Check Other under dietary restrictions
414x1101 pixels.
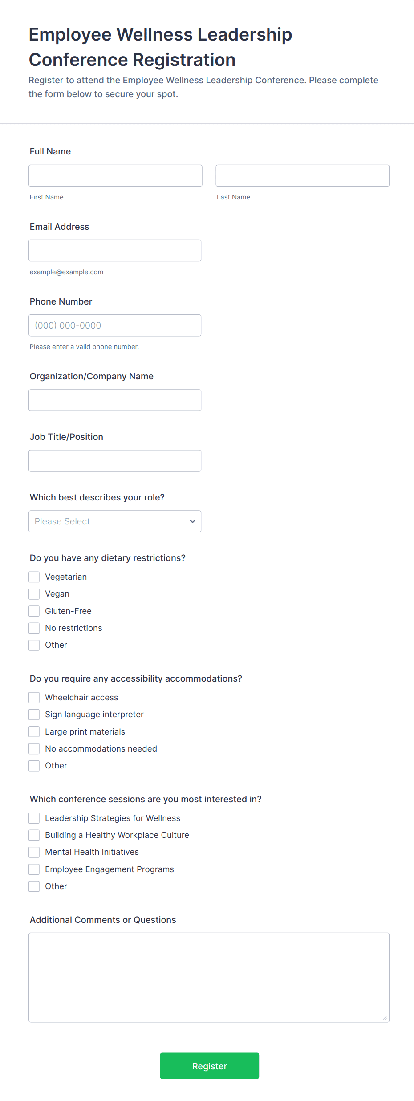pyautogui.click(x=34, y=645)
